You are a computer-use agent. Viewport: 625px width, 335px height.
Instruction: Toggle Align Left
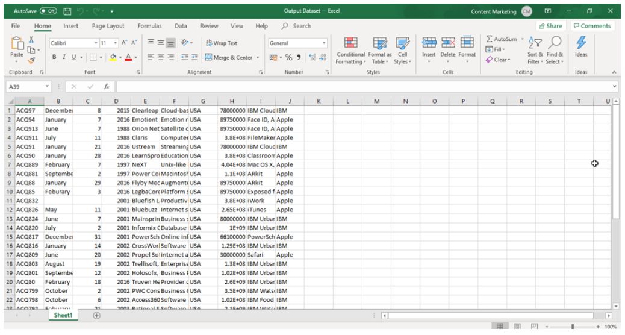point(151,57)
